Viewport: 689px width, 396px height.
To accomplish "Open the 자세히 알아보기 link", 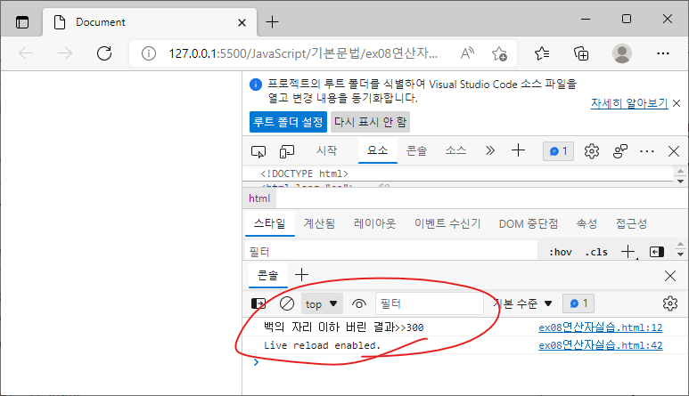I will pyautogui.click(x=628, y=103).
